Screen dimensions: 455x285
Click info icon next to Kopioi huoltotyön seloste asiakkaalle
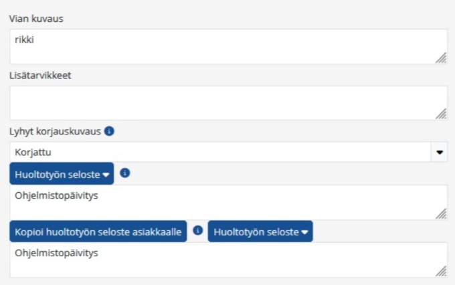coord(197,231)
